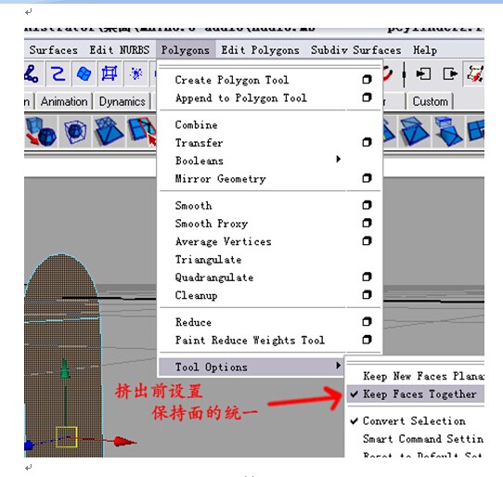This screenshot has height=477, width=503.
Task: Click Mirror Geometry entry
Action: coord(220,179)
